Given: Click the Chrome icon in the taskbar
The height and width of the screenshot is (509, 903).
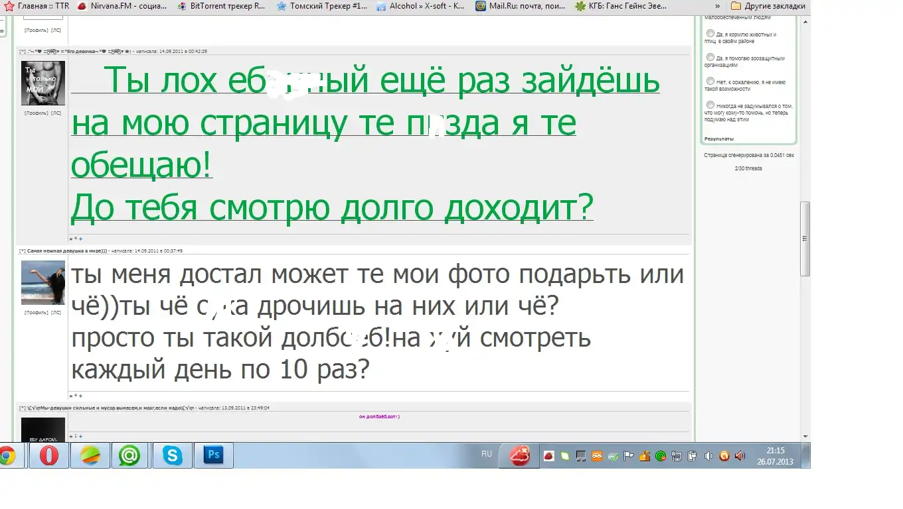Looking at the screenshot, I should click(x=8, y=456).
